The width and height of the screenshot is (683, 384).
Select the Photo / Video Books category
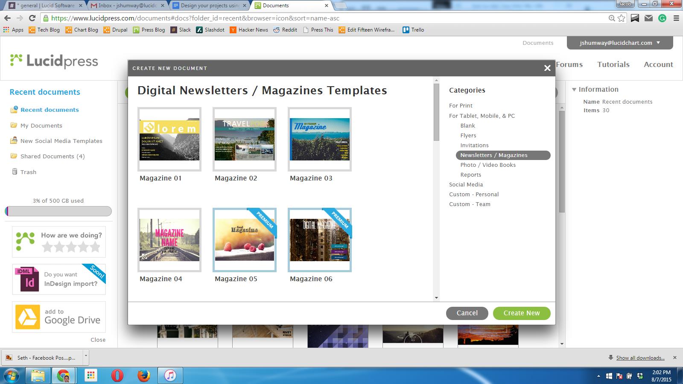tap(488, 165)
